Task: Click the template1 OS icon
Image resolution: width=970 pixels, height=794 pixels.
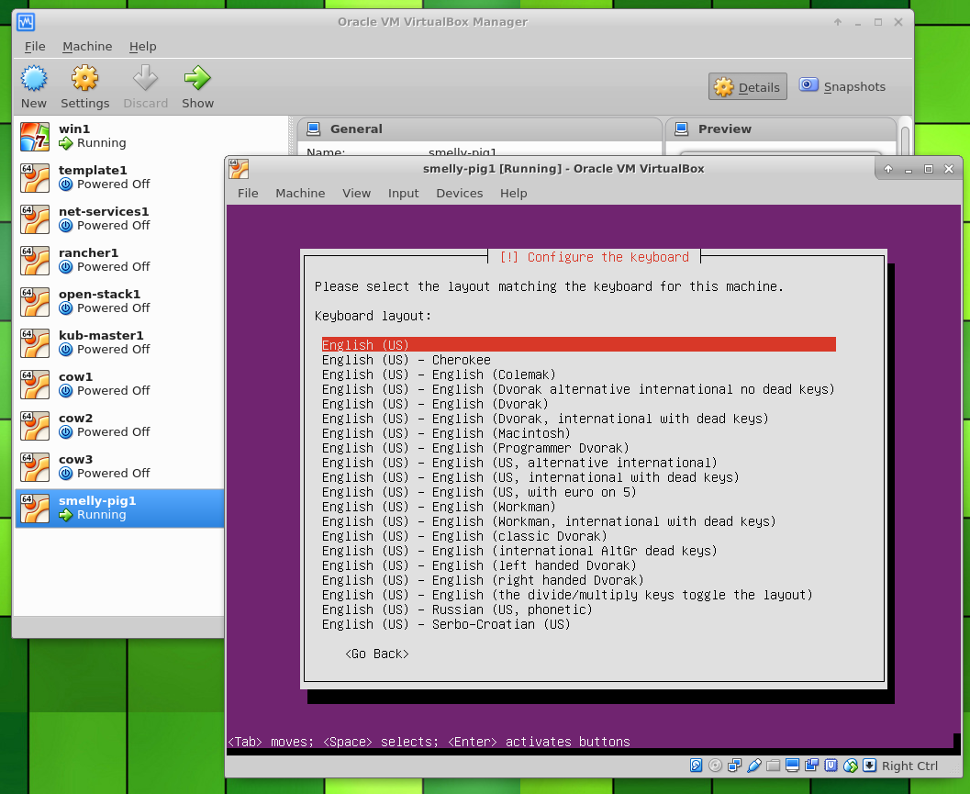Action: click(35, 178)
